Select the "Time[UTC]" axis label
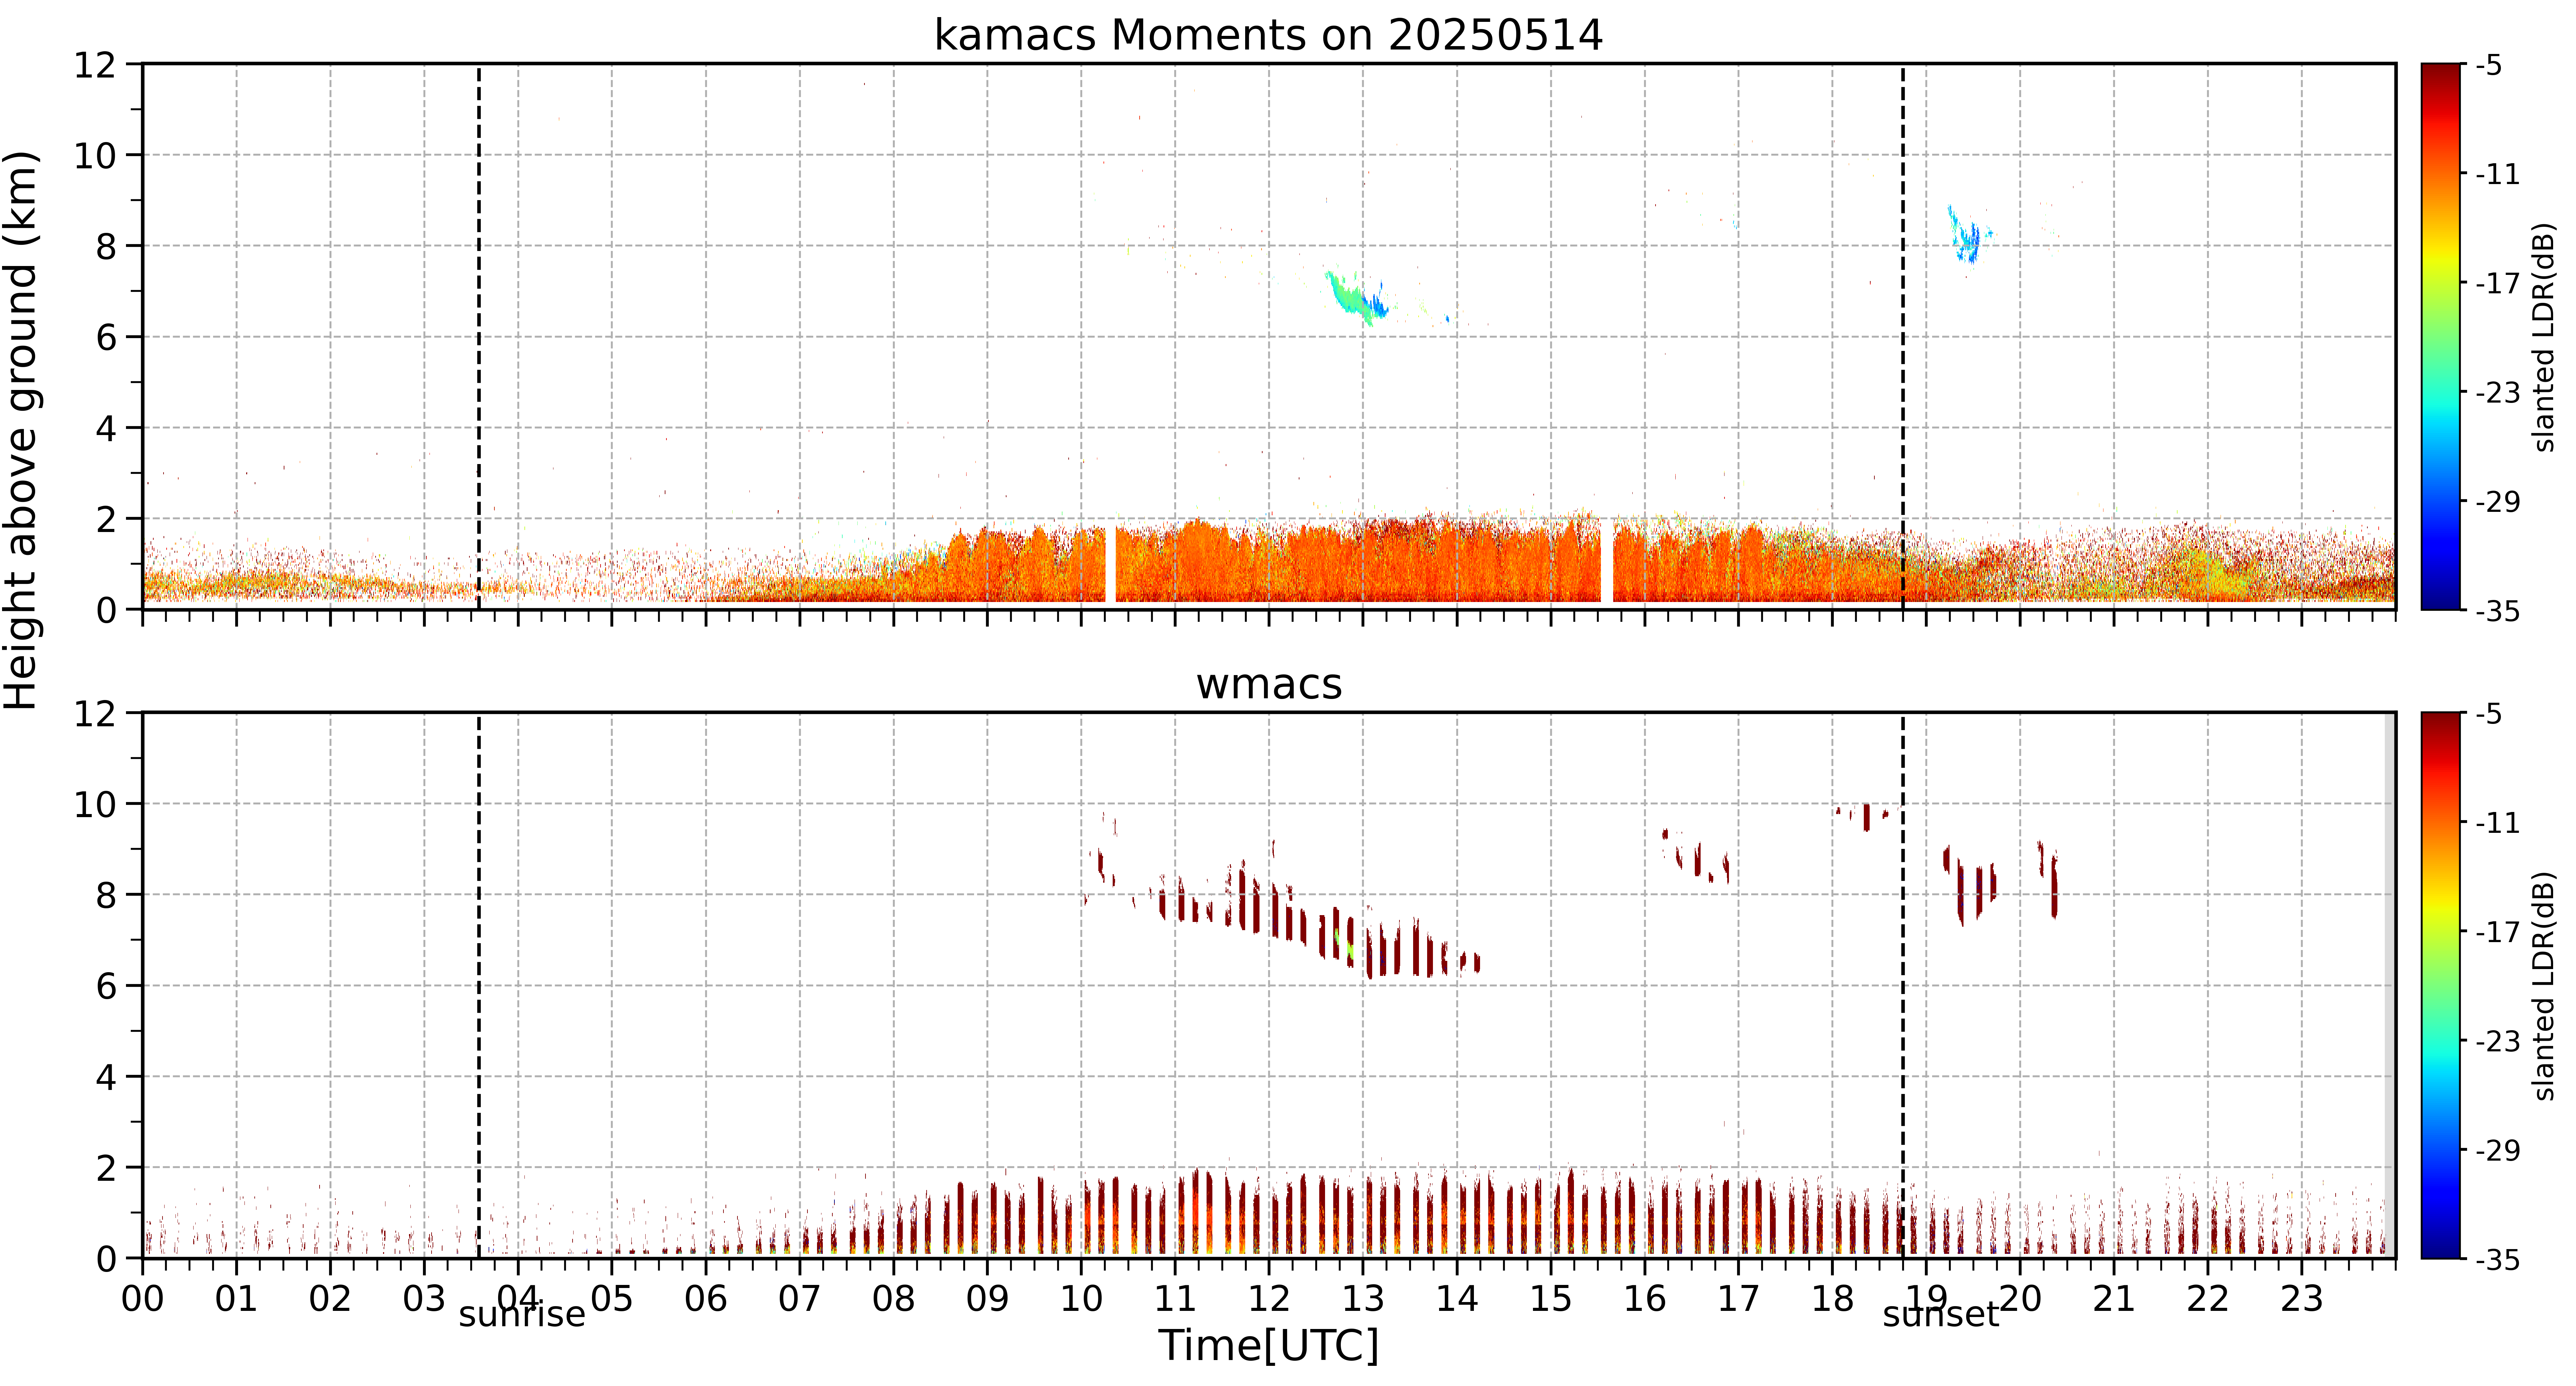Viewport: 2576px width, 1386px height. coord(1268,1345)
